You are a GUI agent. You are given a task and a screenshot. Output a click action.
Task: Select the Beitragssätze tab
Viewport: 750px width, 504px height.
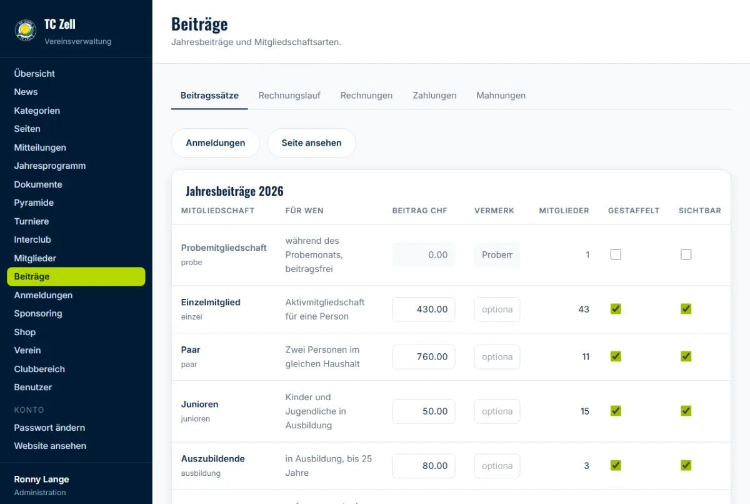pos(209,96)
